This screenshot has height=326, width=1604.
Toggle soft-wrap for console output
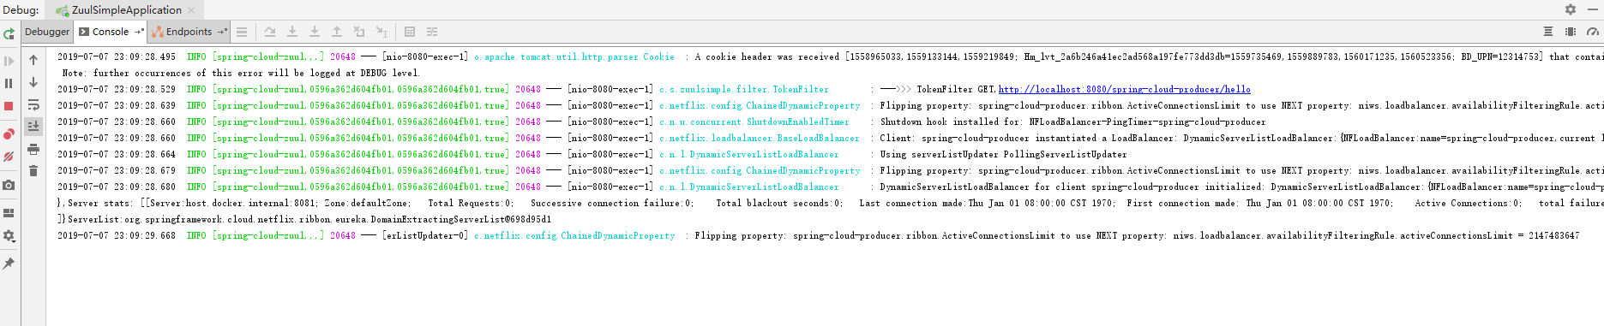(x=33, y=105)
